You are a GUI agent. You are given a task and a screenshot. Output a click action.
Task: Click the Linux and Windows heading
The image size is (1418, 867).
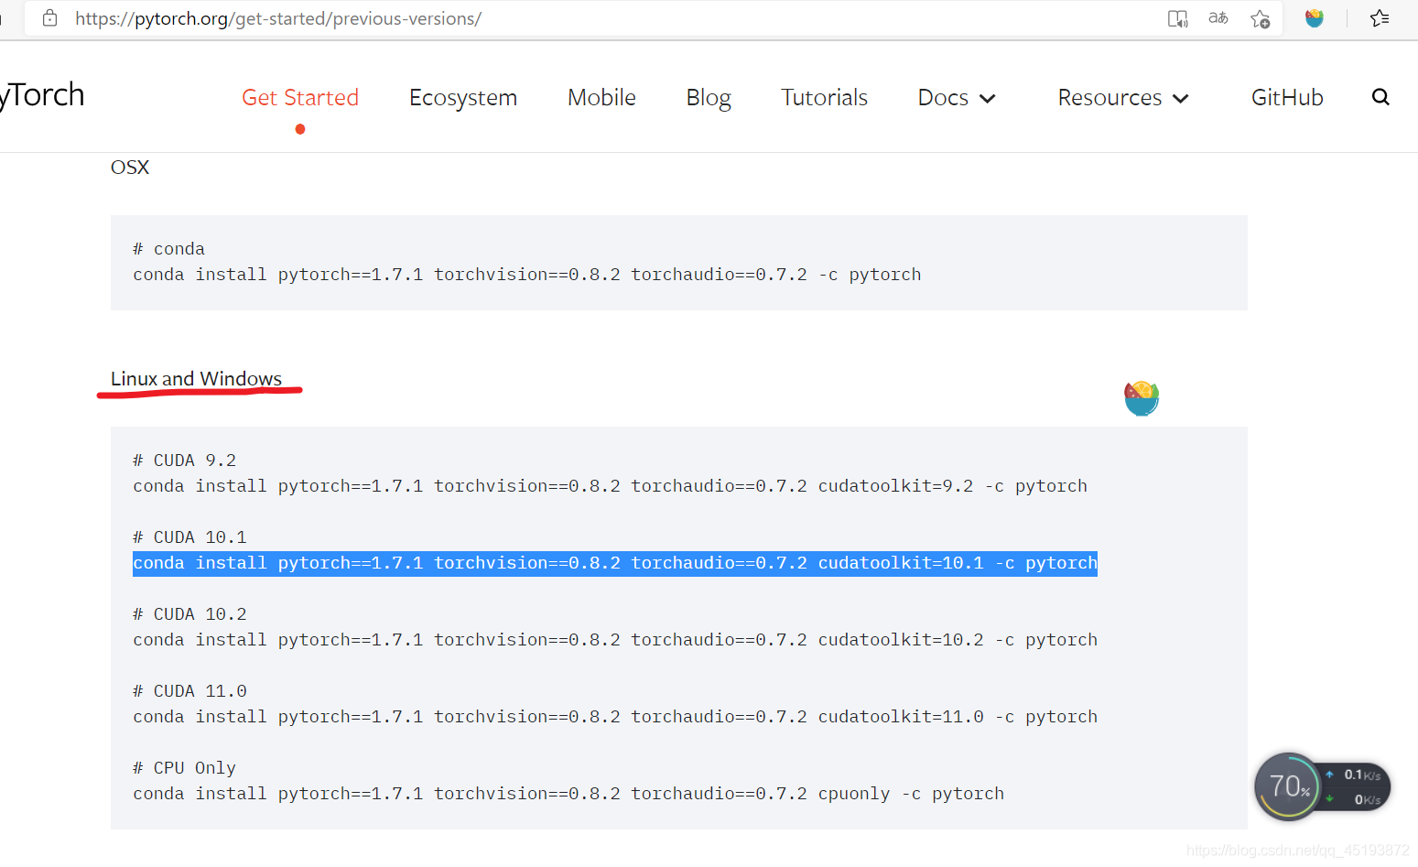coord(197,379)
